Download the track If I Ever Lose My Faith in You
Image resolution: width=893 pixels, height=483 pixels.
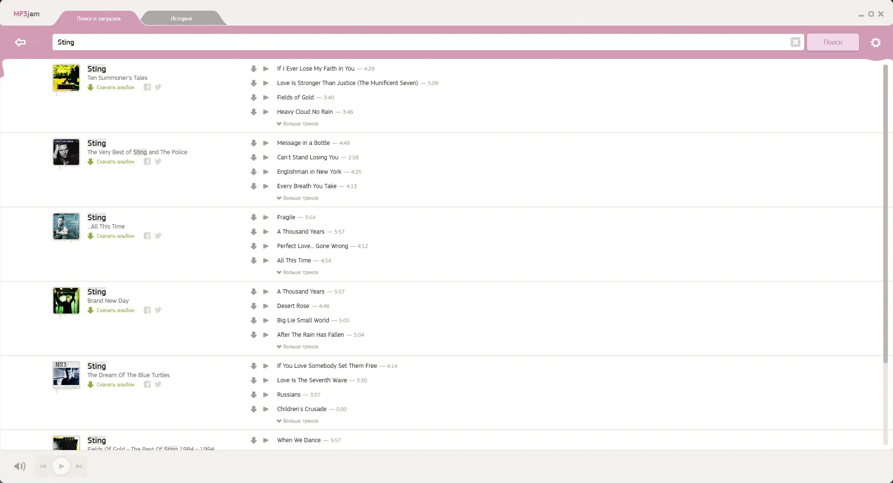click(253, 69)
